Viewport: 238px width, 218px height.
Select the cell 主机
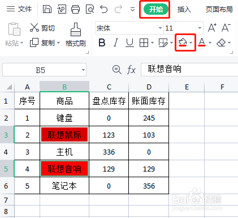64,152
